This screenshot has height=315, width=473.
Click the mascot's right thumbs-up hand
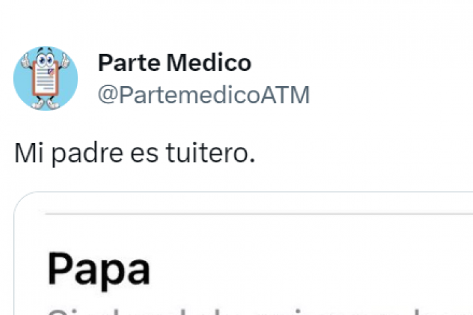click(64, 61)
